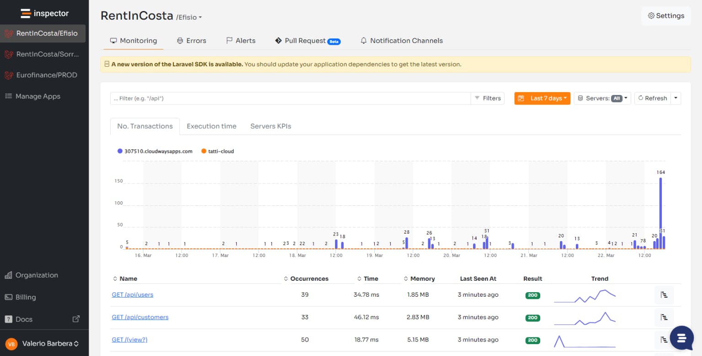
Task: Open the timeline icon for GET /(view?)
Action: pos(664,340)
